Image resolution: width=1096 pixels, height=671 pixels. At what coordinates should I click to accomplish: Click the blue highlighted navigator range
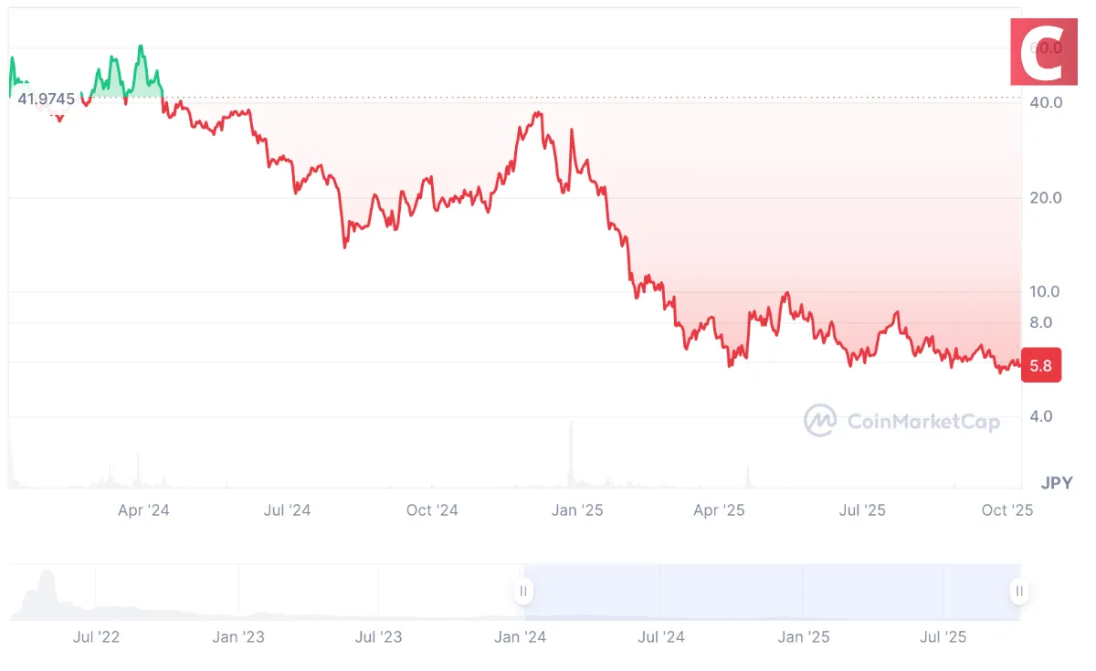pyautogui.click(x=771, y=591)
